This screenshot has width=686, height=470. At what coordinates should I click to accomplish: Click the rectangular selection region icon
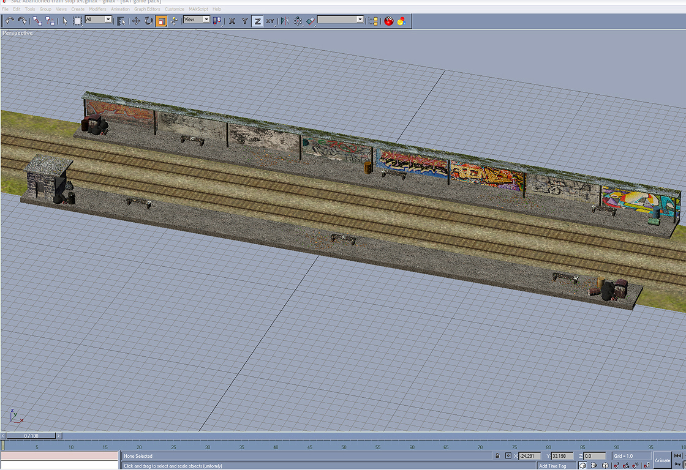point(77,21)
